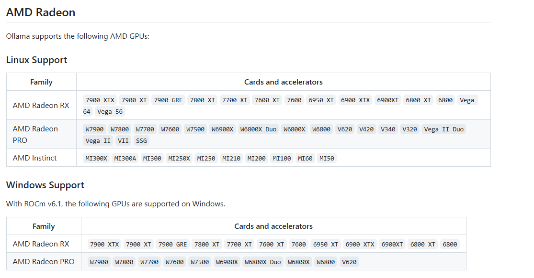The image size is (534, 278).
Task: Click the Vega II Duo tag
Action: pyautogui.click(x=444, y=129)
